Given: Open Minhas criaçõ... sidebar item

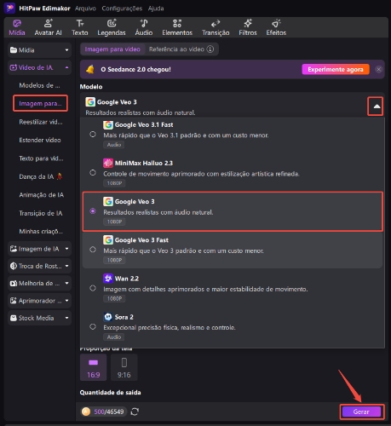Looking at the screenshot, I should point(41,231).
